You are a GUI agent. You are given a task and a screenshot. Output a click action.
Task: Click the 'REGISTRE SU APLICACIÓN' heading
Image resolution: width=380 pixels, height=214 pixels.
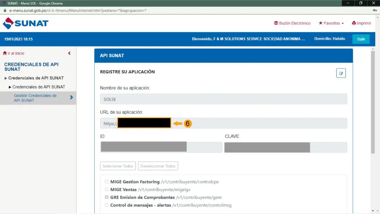pos(127,72)
